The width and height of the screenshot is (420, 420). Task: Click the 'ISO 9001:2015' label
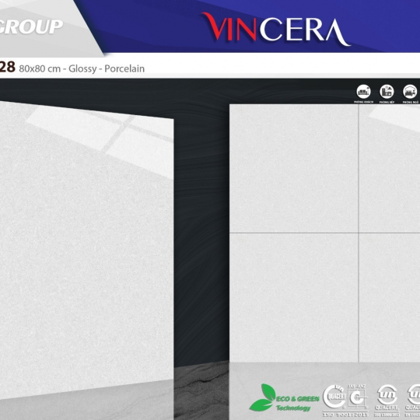coord(345,415)
